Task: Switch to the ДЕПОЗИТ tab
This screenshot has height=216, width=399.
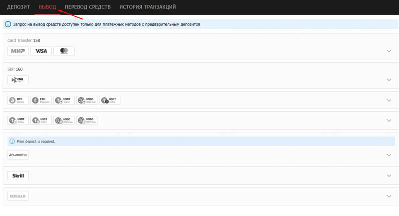Action: tap(18, 7)
